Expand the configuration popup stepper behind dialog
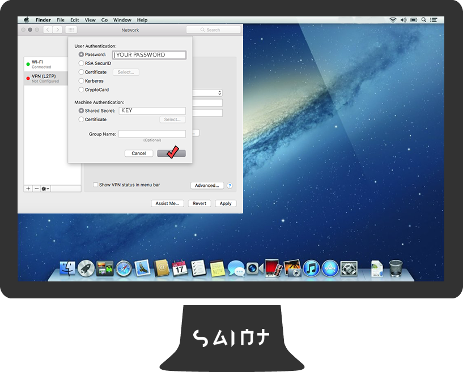Viewport: 463px width, 372px height. pos(219,92)
